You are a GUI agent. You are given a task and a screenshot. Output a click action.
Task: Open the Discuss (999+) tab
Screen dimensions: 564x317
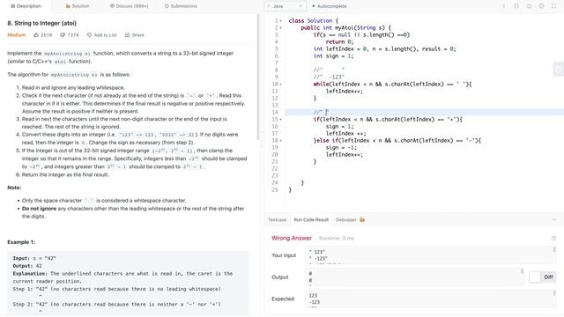coord(130,6)
